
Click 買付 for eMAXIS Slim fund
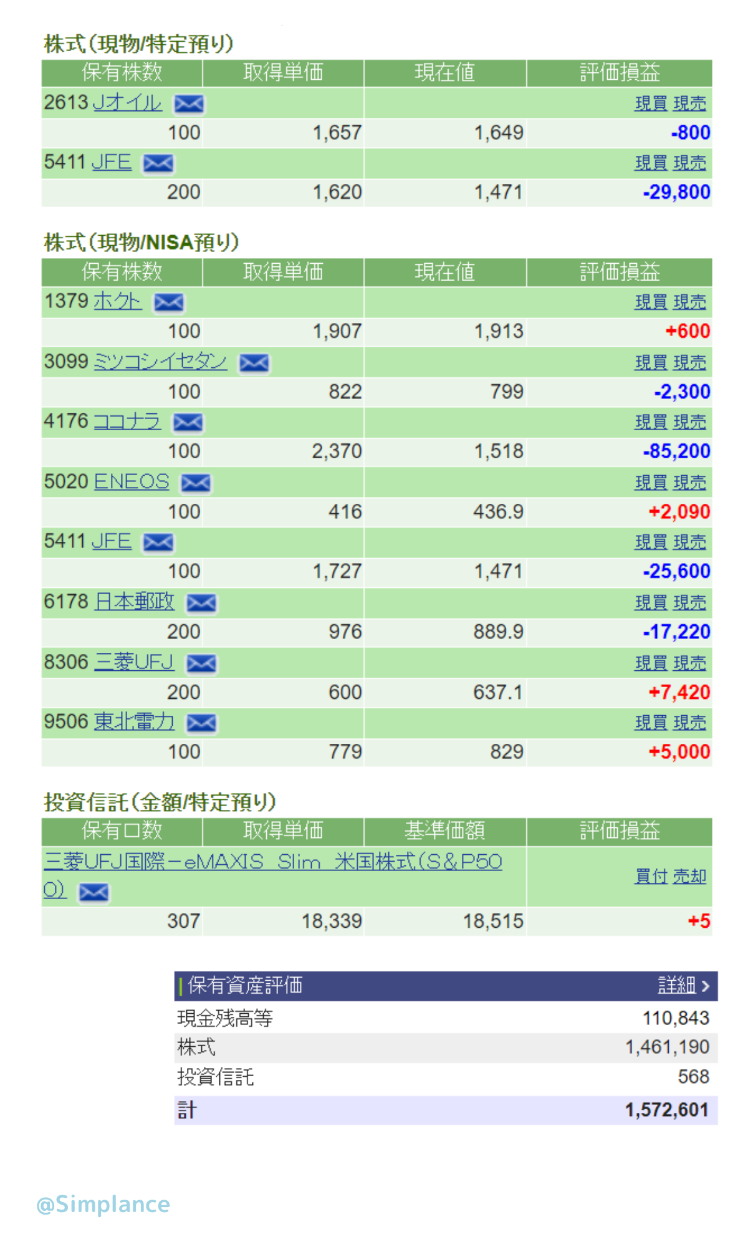coord(651,876)
